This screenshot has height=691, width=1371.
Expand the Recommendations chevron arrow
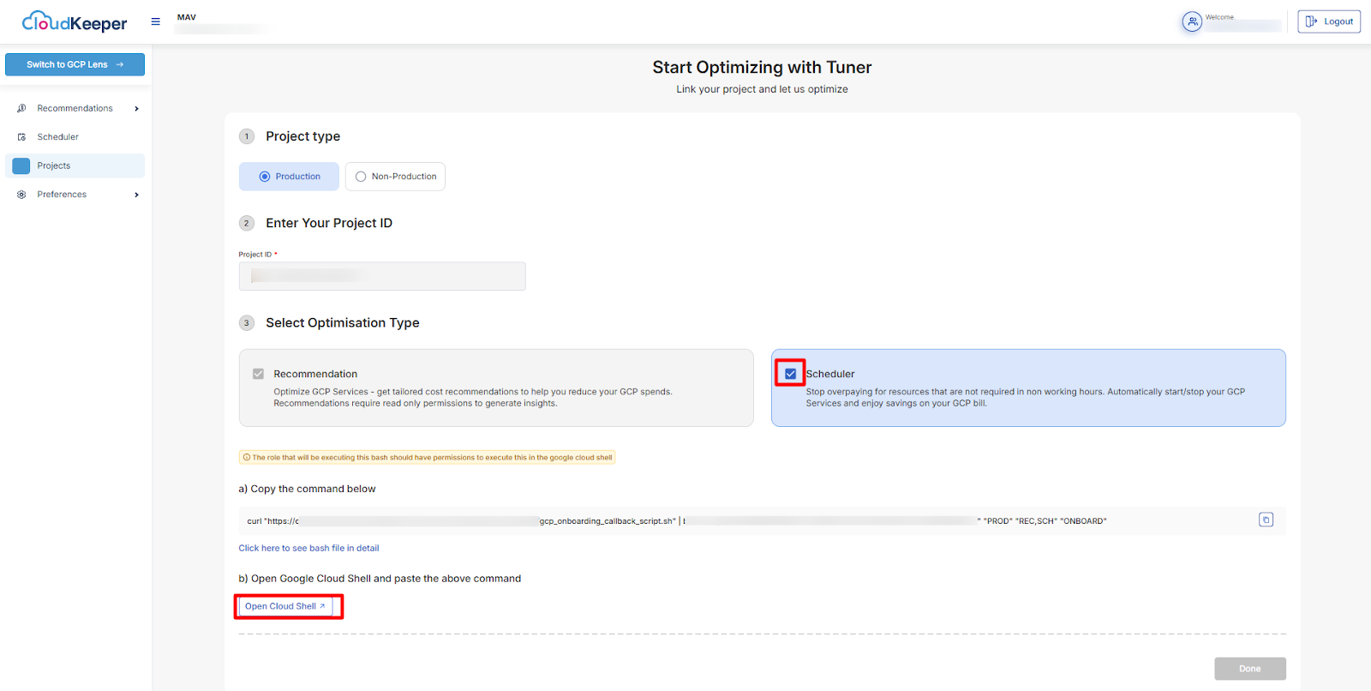point(136,109)
